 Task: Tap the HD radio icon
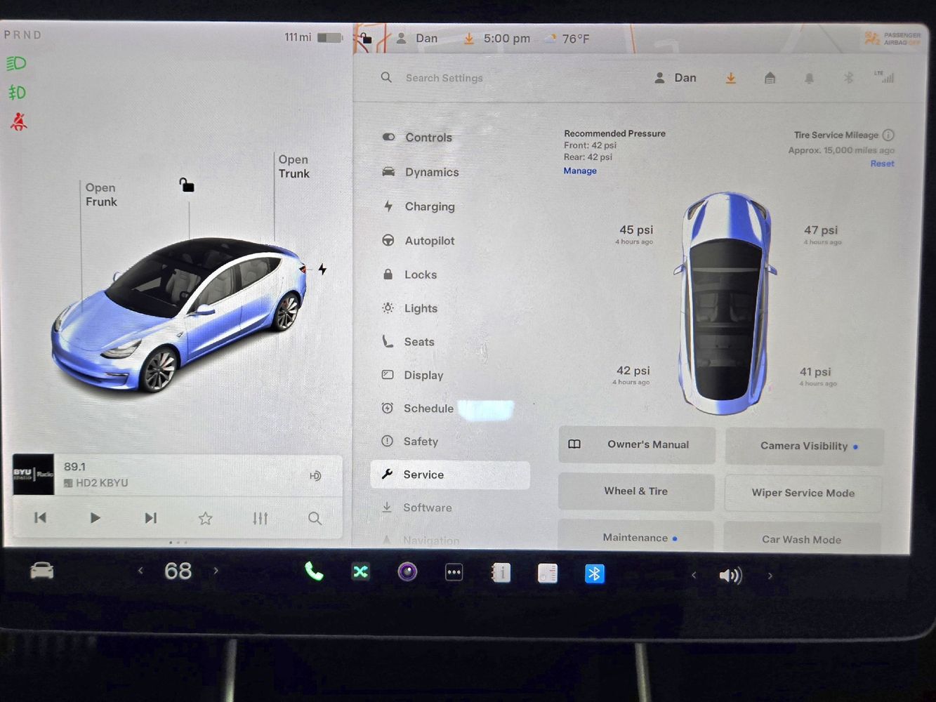(315, 476)
